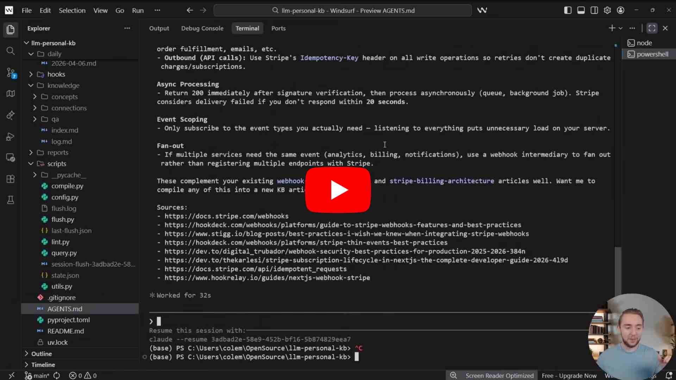Open the Testing flask icon
The image size is (676, 380).
click(11, 200)
